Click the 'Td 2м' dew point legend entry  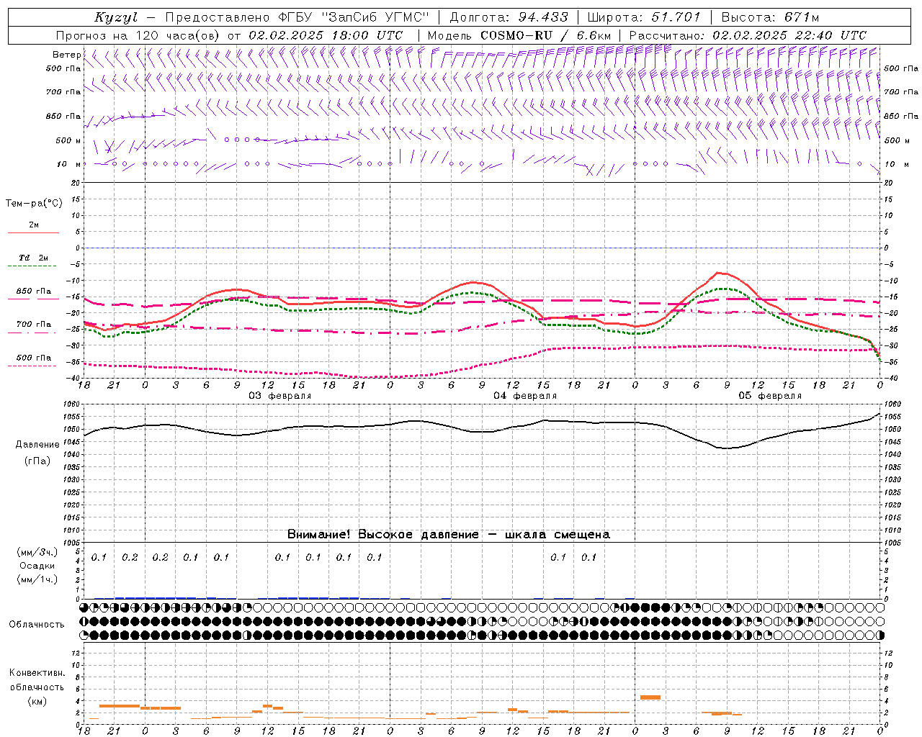click(x=33, y=258)
